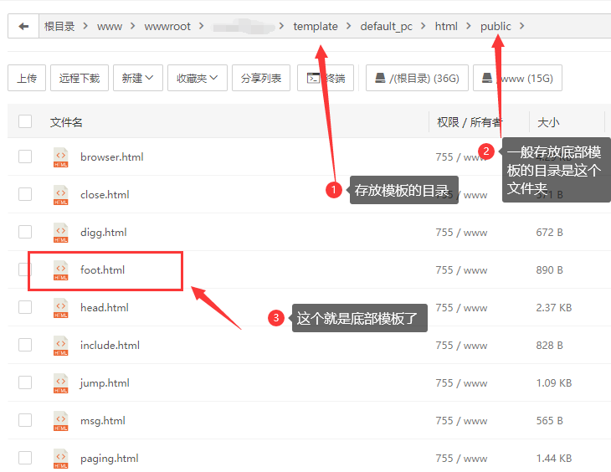Screen dimensions: 611x472
Task: Navigate to 根目录 in breadcrumb
Action: [59, 26]
